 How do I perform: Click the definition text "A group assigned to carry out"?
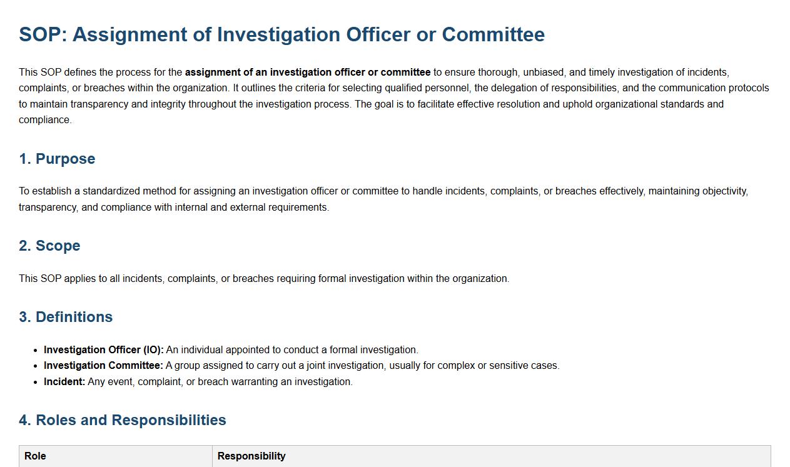pyautogui.click(x=362, y=366)
